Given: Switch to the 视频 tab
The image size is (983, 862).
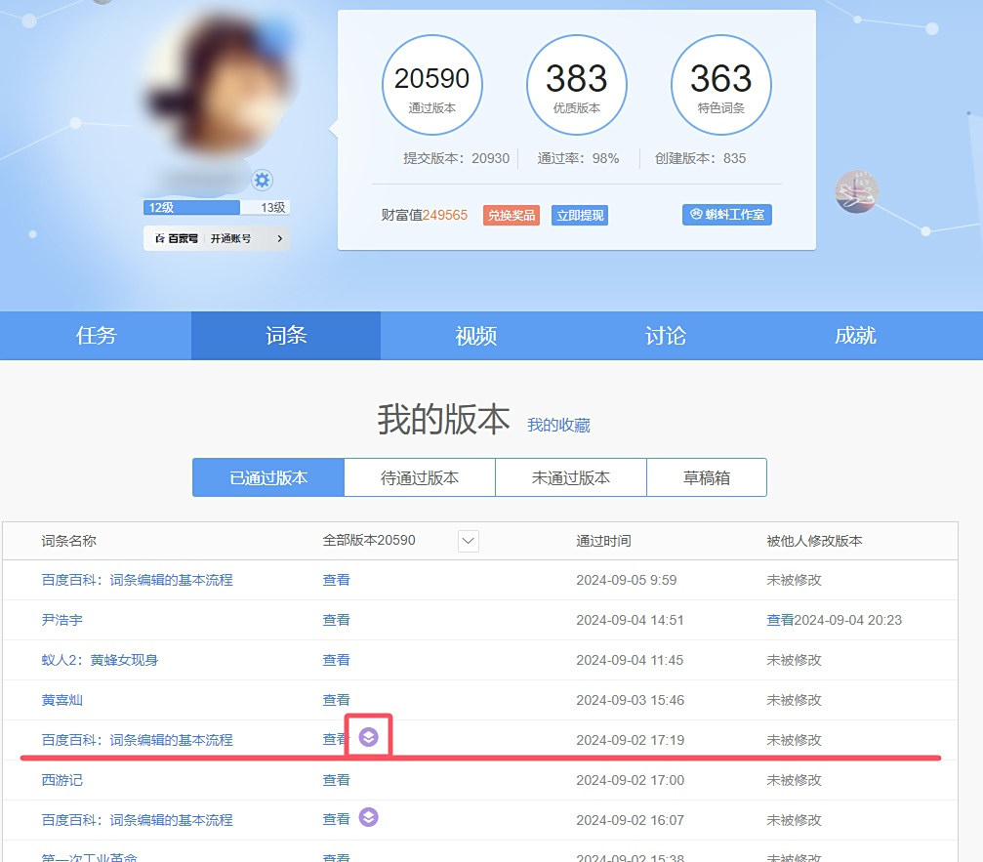Looking at the screenshot, I should click(x=475, y=336).
